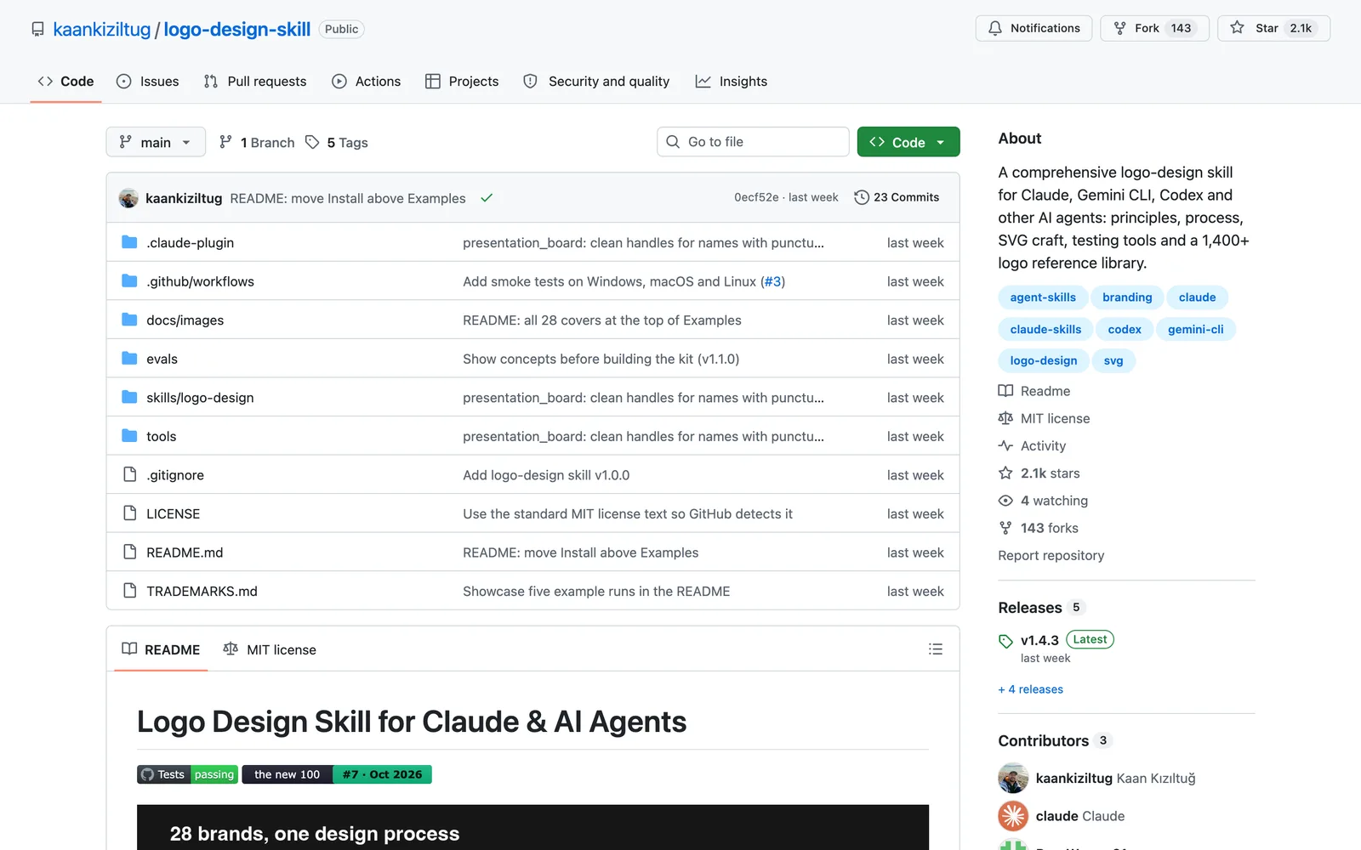The height and width of the screenshot is (850, 1361).
Task: Click the Tests passing badge
Action: coord(187,774)
